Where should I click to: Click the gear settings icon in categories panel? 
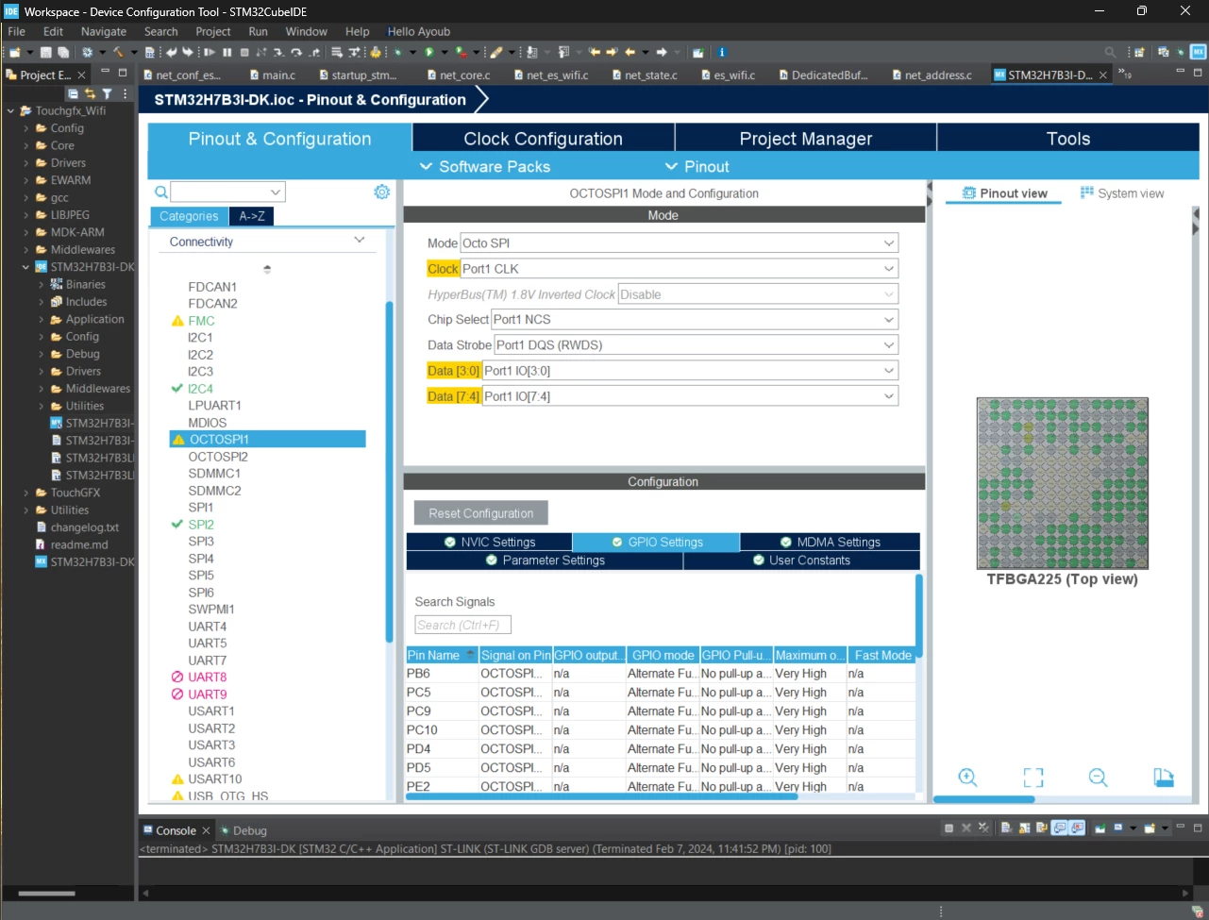pos(381,192)
